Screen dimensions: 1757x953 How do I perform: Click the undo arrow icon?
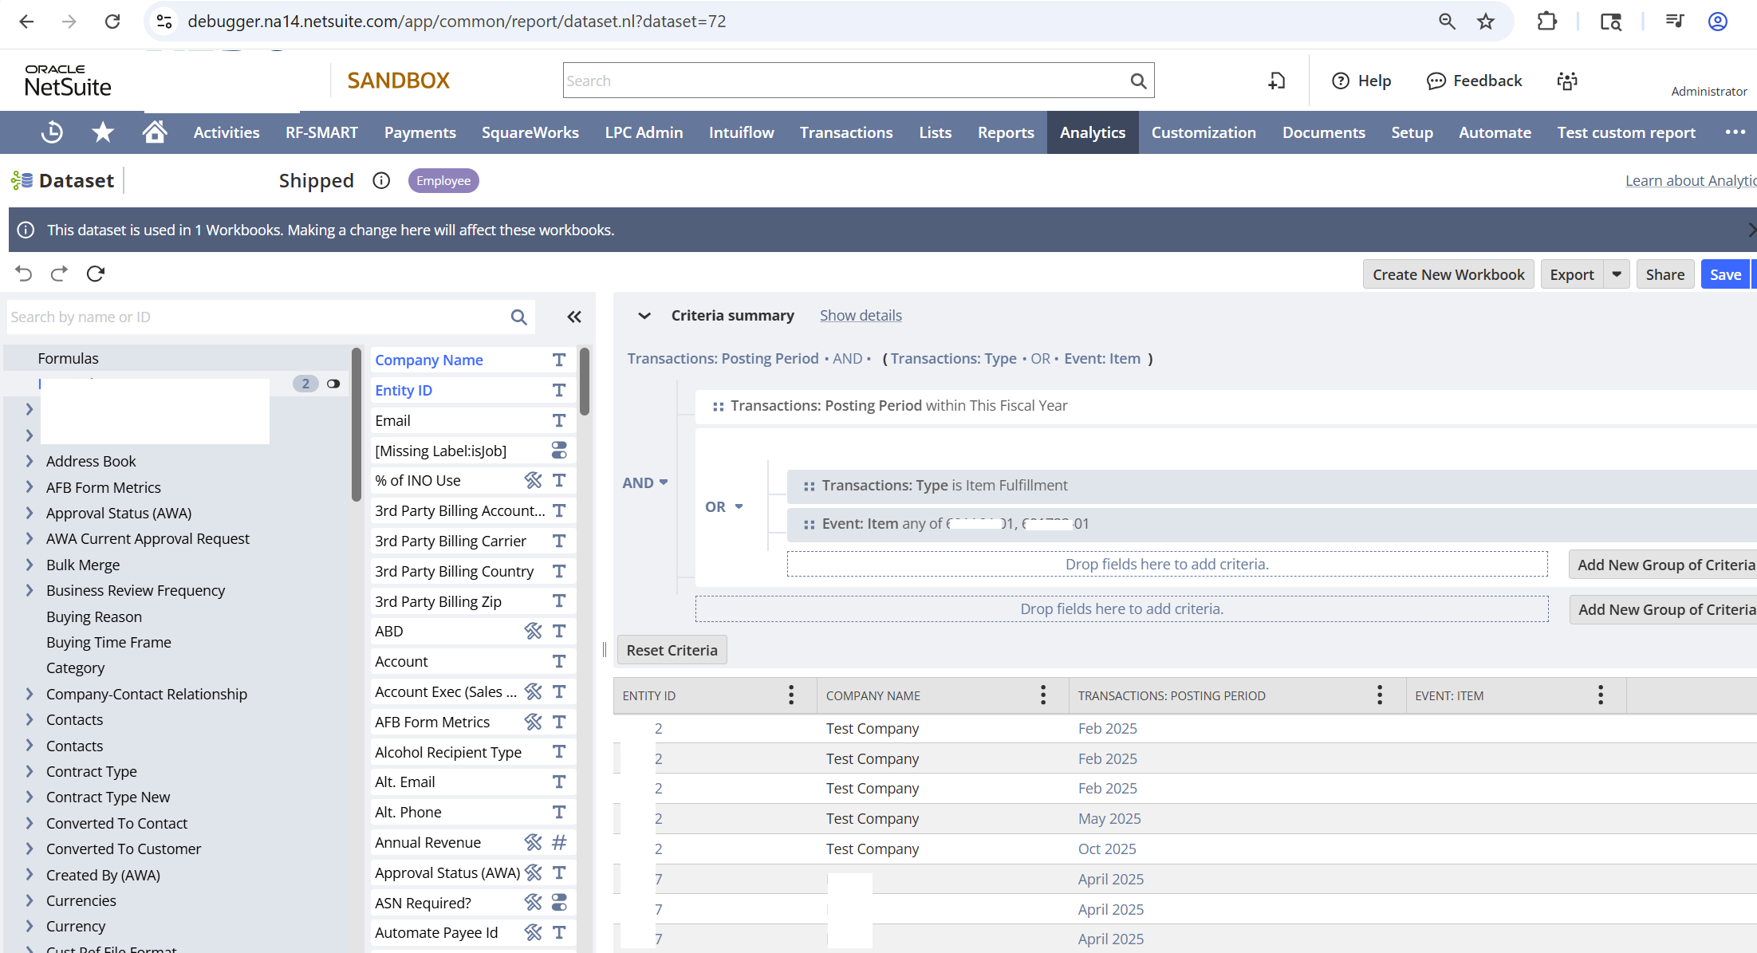coord(24,274)
